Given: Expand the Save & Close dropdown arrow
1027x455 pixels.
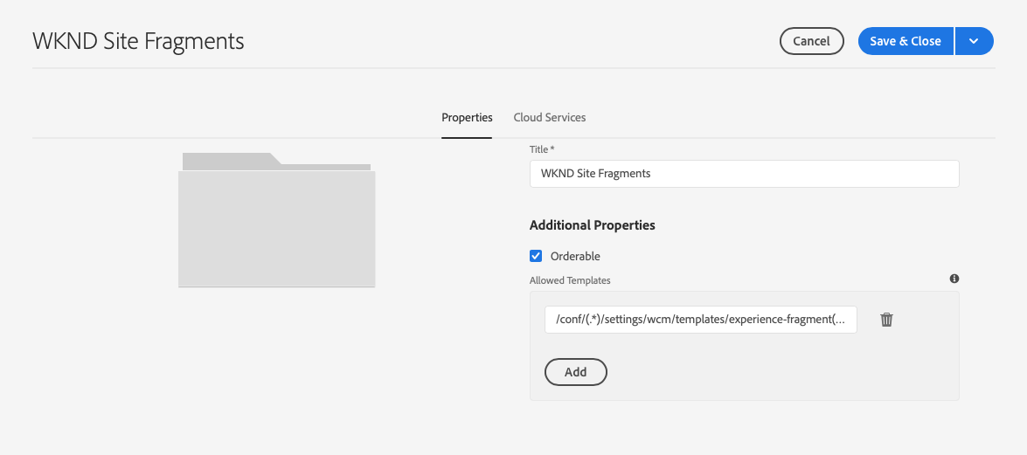Looking at the screenshot, I should [975, 41].
